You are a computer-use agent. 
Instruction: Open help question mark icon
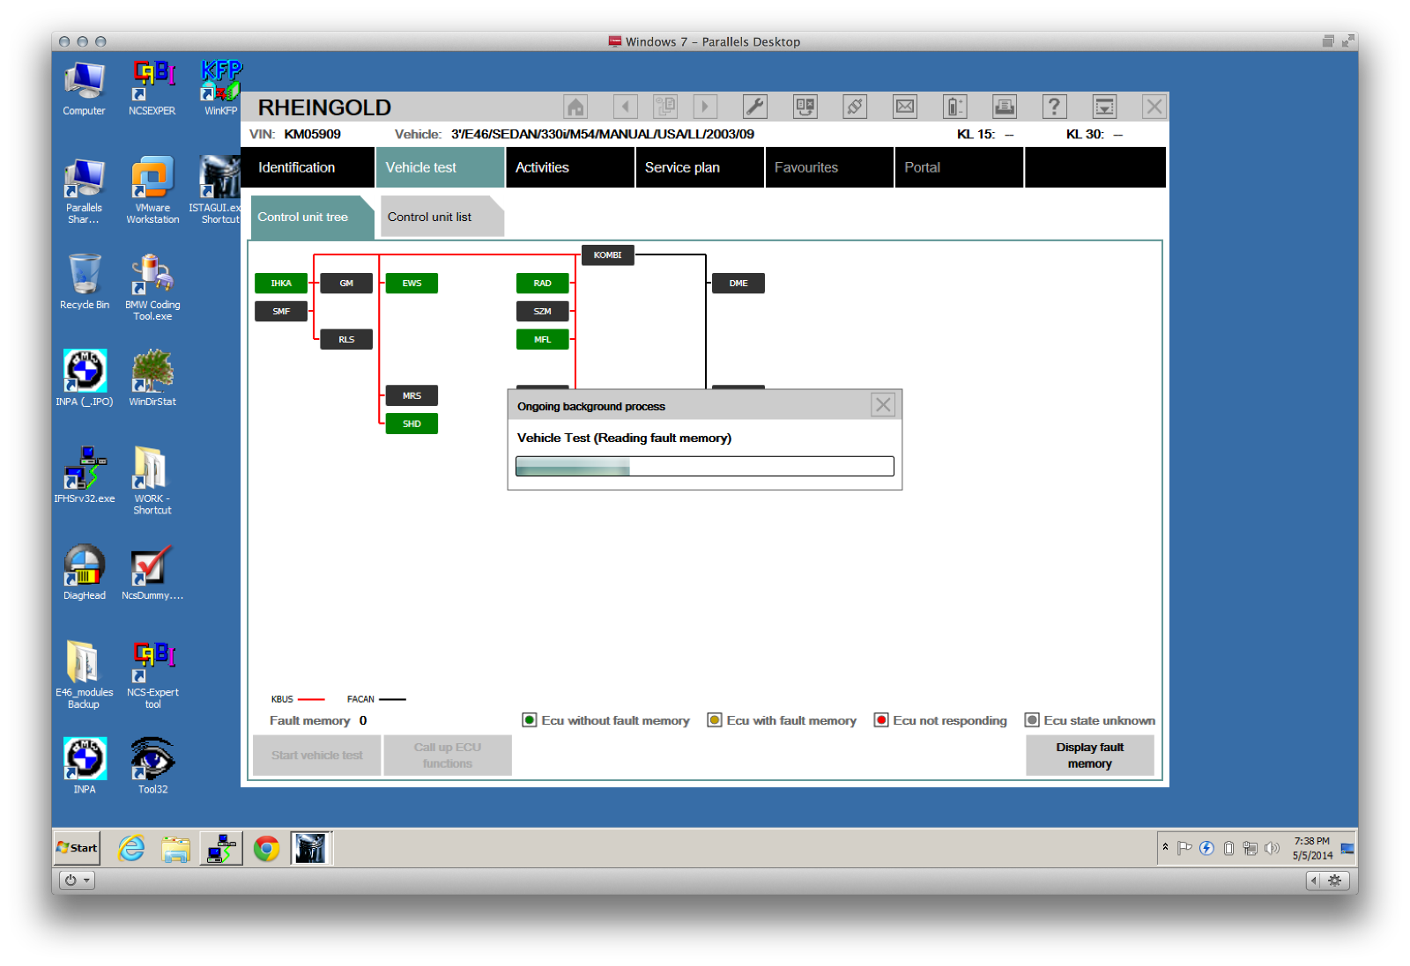click(x=1054, y=107)
